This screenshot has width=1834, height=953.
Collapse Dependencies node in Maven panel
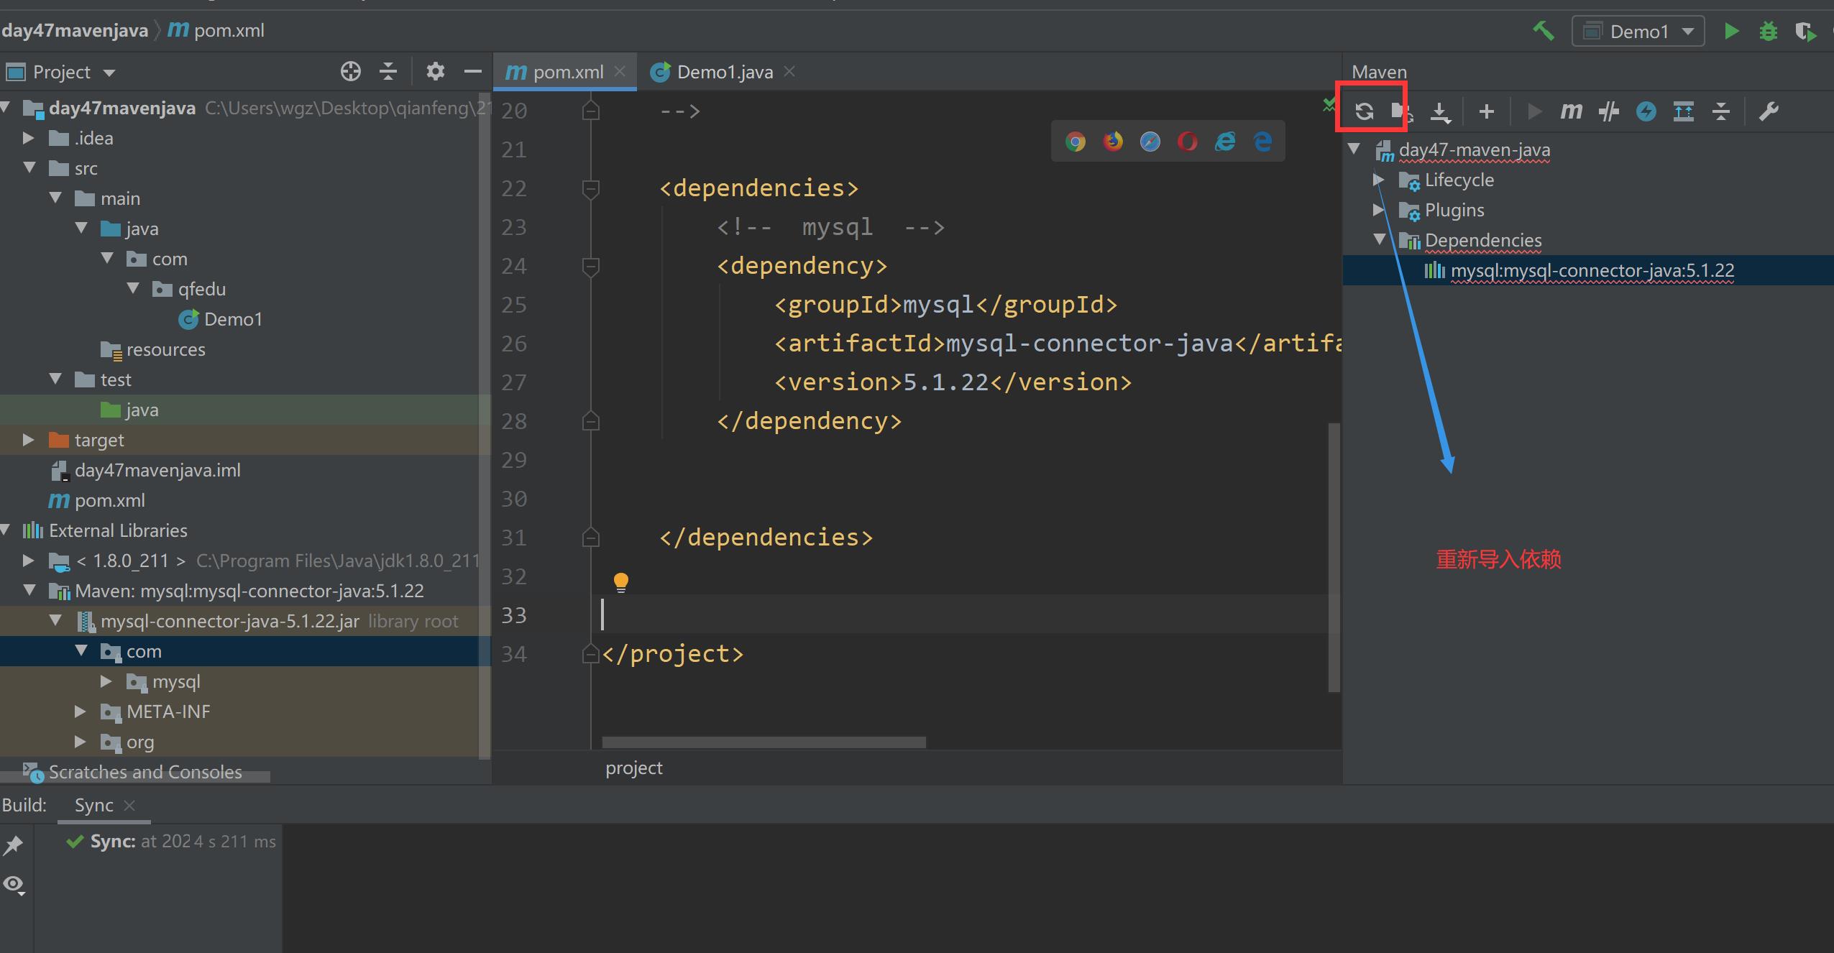pos(1379,239)
